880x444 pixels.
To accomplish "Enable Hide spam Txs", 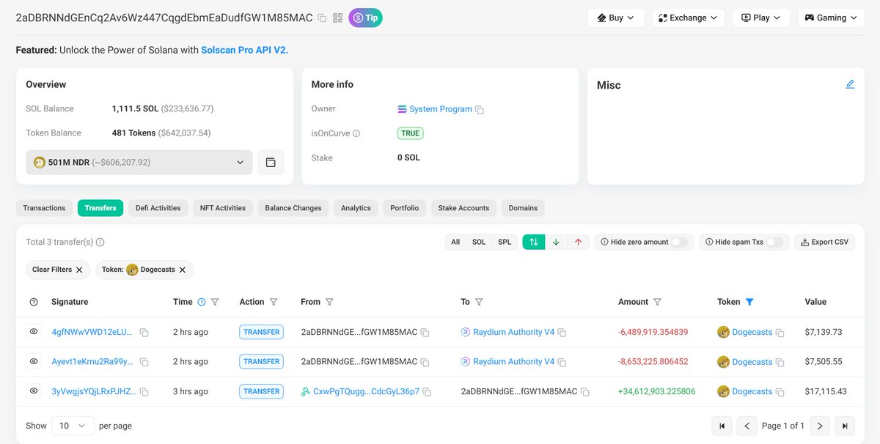I will [x=778, y=241].
